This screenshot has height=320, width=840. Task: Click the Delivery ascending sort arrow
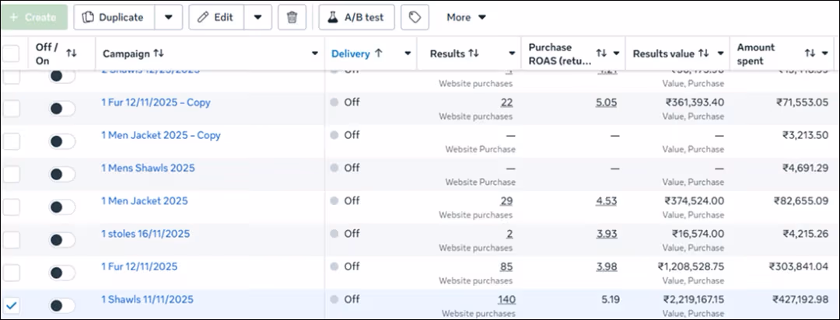click(378, 53)
